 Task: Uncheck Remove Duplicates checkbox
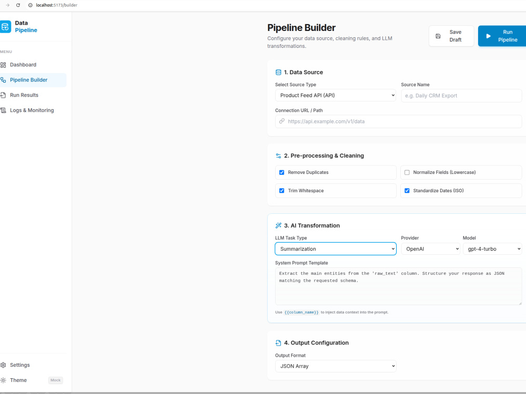(x=281, y=172)
